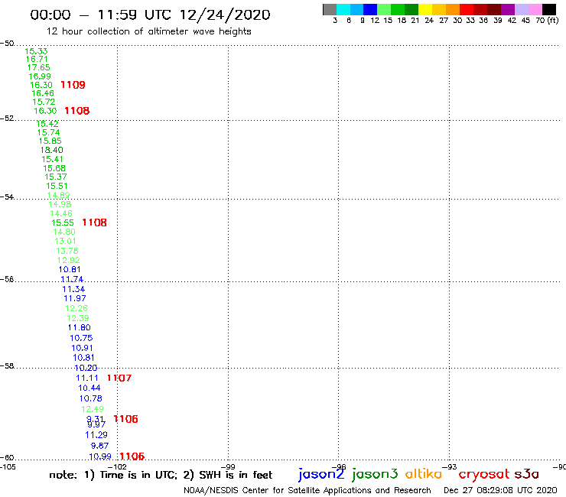Select the altika satellite label

[x=424, y=473]
